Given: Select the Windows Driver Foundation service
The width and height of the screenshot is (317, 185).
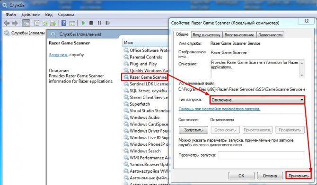Looking at the screenshot, I should 146,131.
